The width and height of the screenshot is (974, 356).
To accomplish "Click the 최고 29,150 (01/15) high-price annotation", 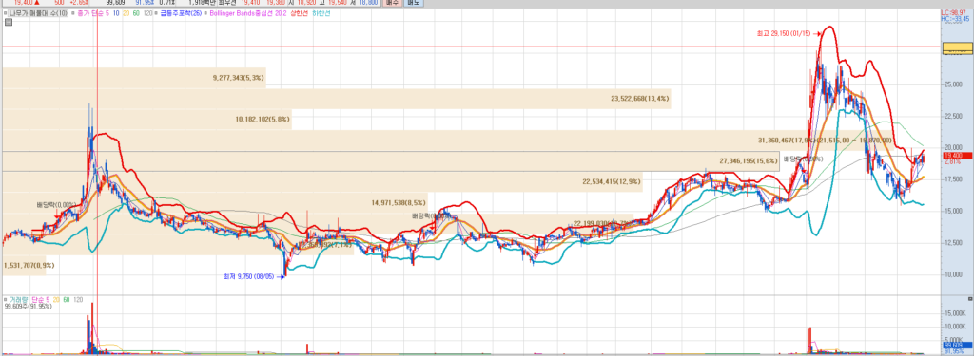I will 785,34.
